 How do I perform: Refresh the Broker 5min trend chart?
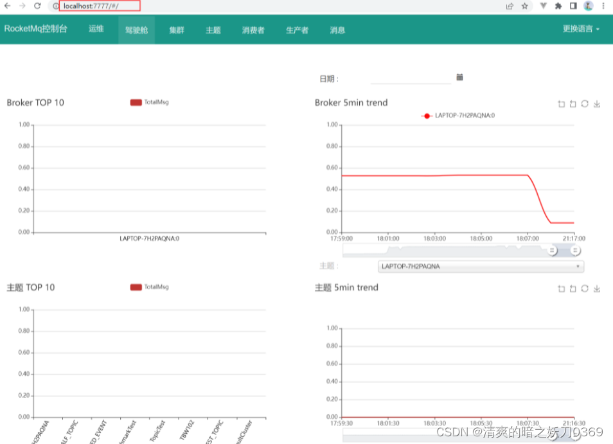point(584,103)
